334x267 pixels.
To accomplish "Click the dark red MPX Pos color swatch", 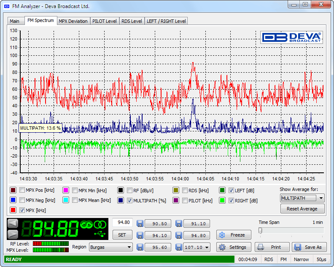I will point(13,190).
